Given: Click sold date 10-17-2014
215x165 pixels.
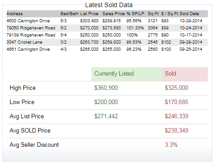Looking at the screenshot, I should coord(191,35).
